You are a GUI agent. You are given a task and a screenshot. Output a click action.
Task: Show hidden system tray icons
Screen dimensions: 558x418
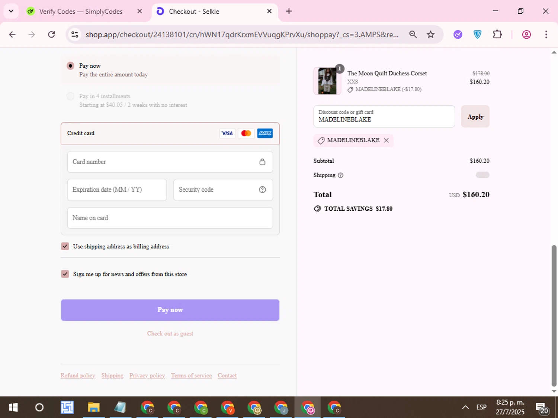coord(465,407)
